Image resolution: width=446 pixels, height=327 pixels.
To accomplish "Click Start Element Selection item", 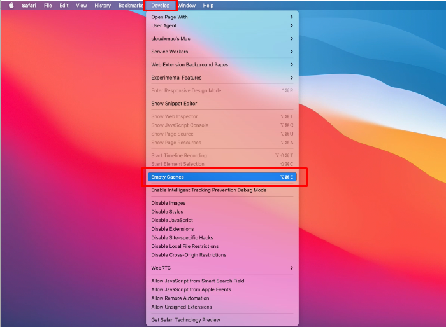I will pos(222,164).
